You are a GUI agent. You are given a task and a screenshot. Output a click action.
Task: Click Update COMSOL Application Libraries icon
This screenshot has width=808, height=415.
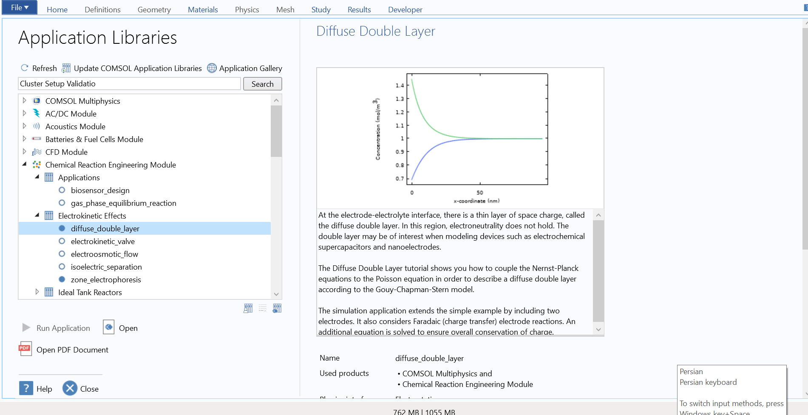click(x=66, y=68)
